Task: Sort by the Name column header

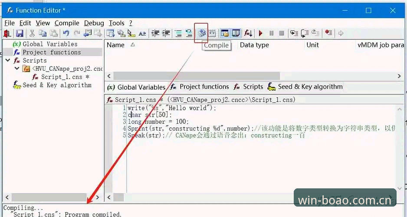Action: pos(115,45)
